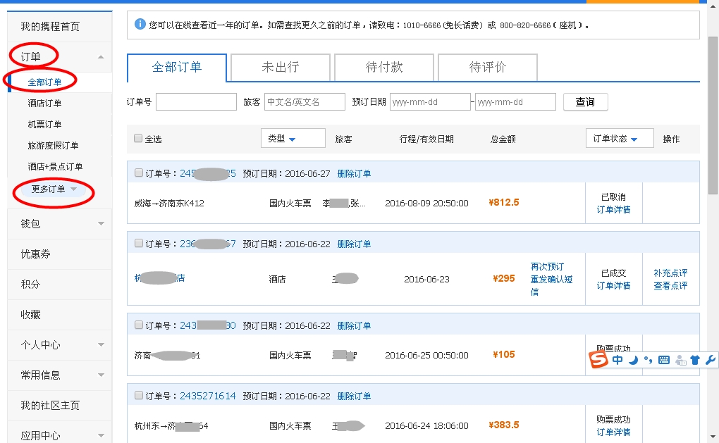Screen dimensions: 719x443
Task: Open order number link 2435271614
Action: pyautogui.click(x=208, y=396)
